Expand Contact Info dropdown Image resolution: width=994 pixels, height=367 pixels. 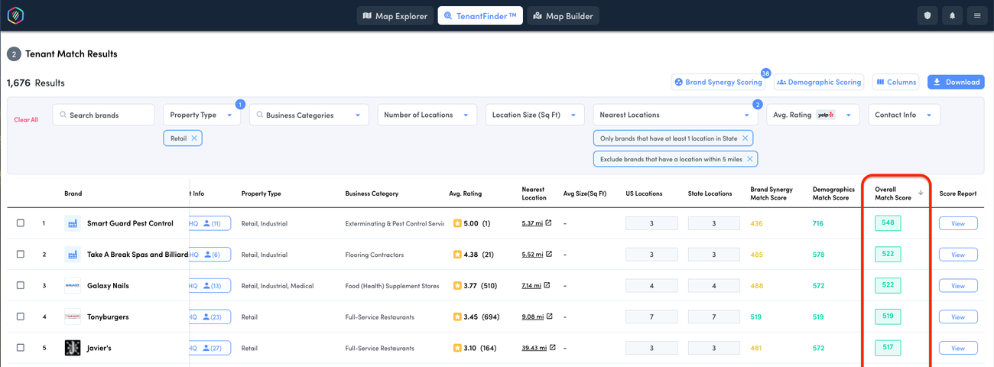(x=904, y=115)
